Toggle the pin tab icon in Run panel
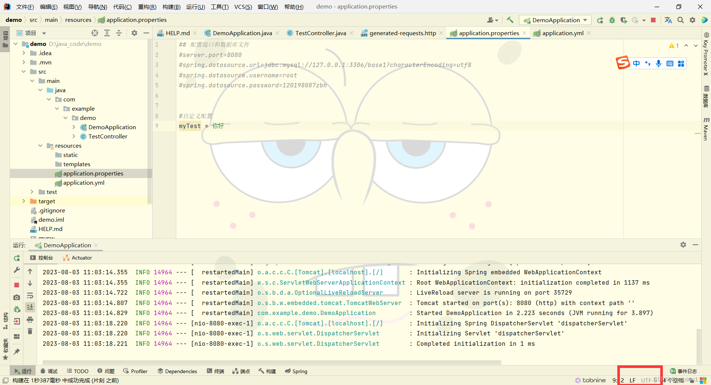 17,351
